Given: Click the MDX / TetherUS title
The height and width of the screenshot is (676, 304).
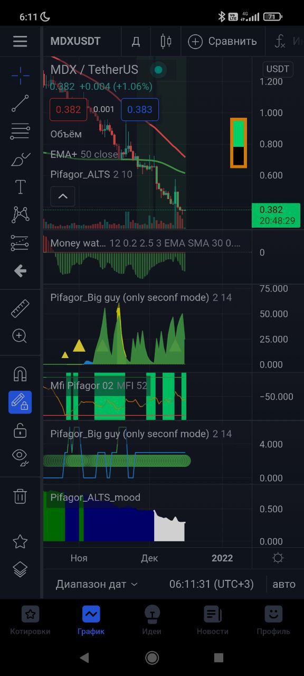Looking at the screenshot, I should [94, 70].
